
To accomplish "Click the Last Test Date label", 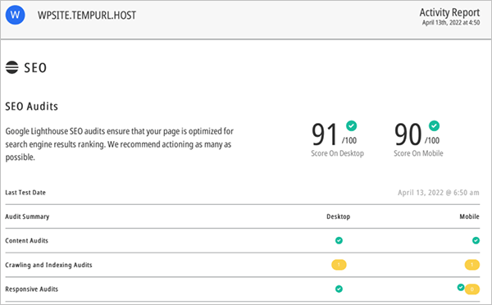I will (x=25, y=193).
